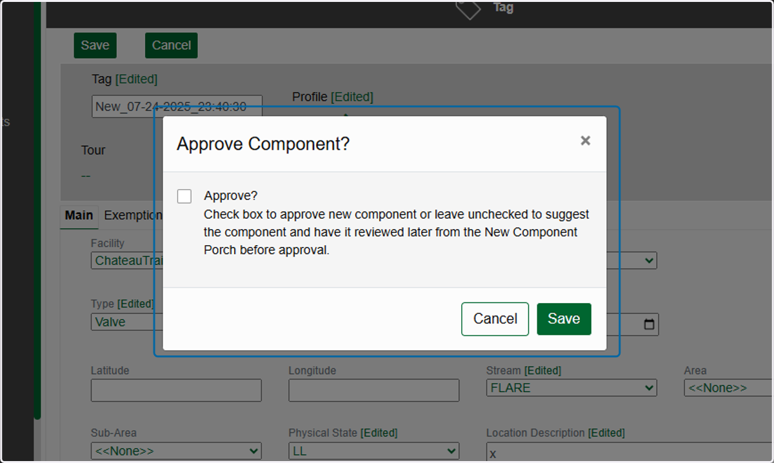Click the Profile [Edited] label
The height and width of the screenshot is (463, 774).
(x=333, y=97)
